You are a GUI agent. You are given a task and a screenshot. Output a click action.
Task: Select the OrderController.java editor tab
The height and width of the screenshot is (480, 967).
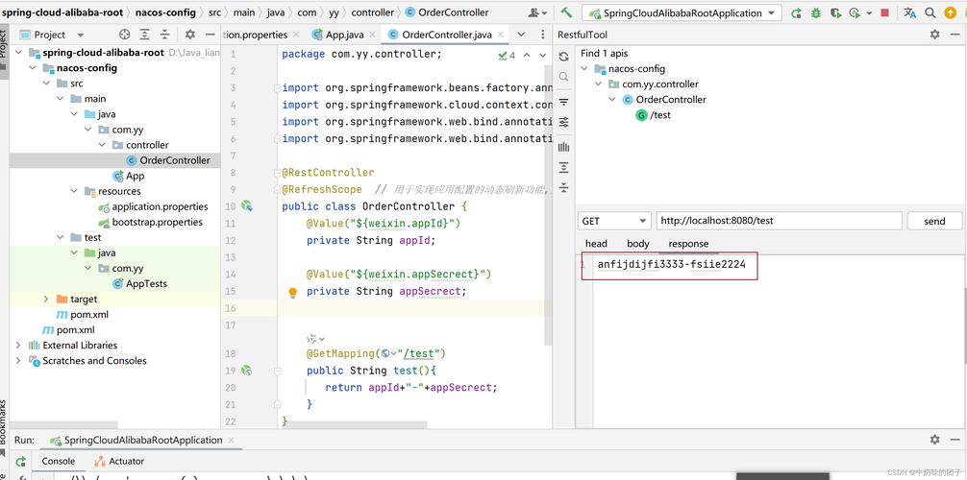[447, 35]
